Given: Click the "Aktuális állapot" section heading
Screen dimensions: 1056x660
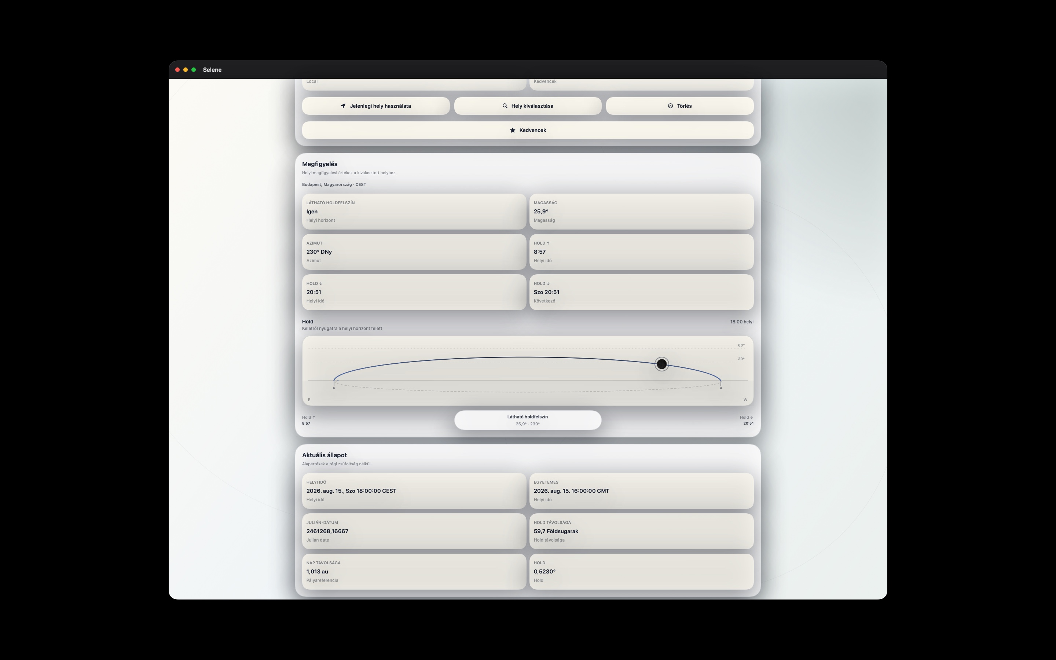Looking at the screenshot, I should [x=324, y=455].
